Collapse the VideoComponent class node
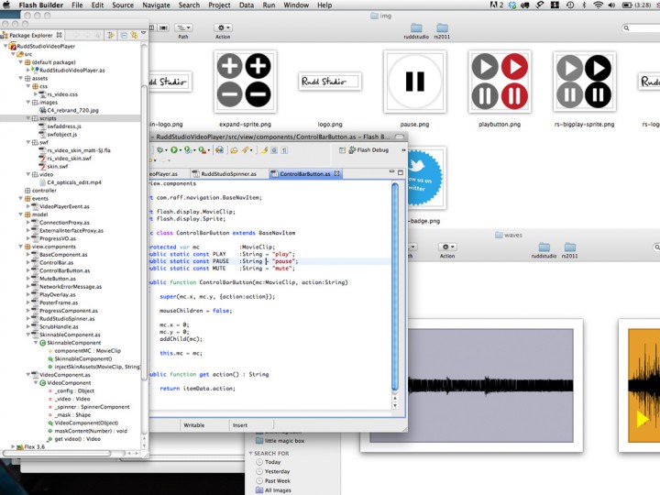Image resolution: width=660 pixels, height=495 pixels. tap(36, 382)
